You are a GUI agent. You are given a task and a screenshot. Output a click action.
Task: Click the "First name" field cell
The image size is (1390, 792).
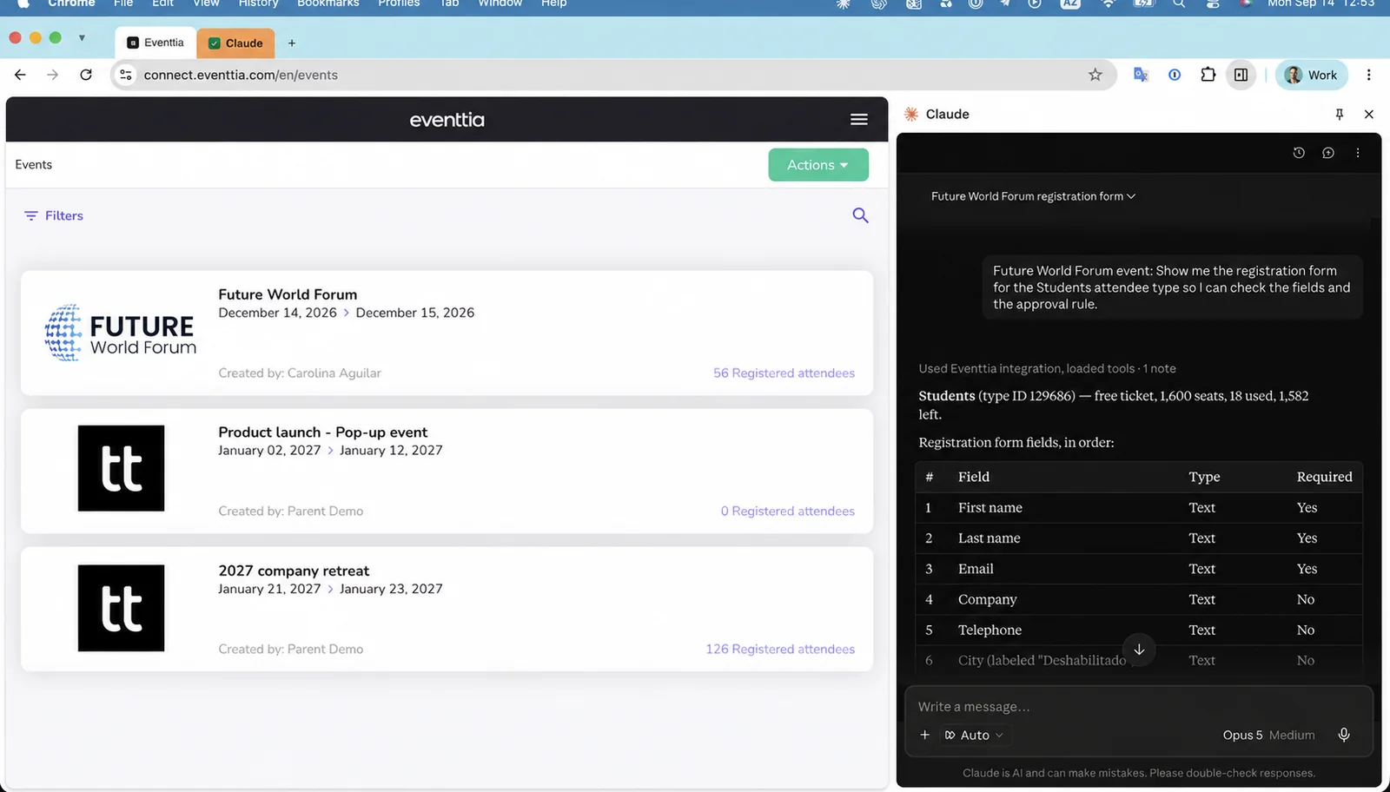tap(990, 507)
